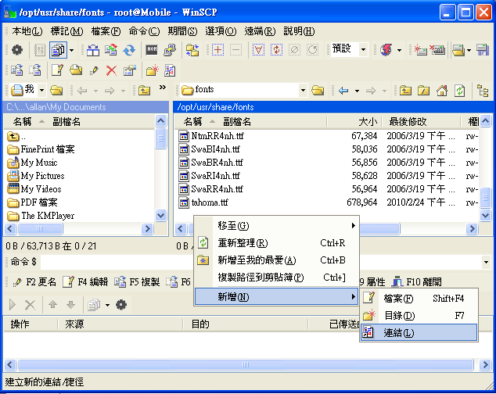
Task: Choose 重新整理(R) in context menu
Action: click(x=276, y=243)
